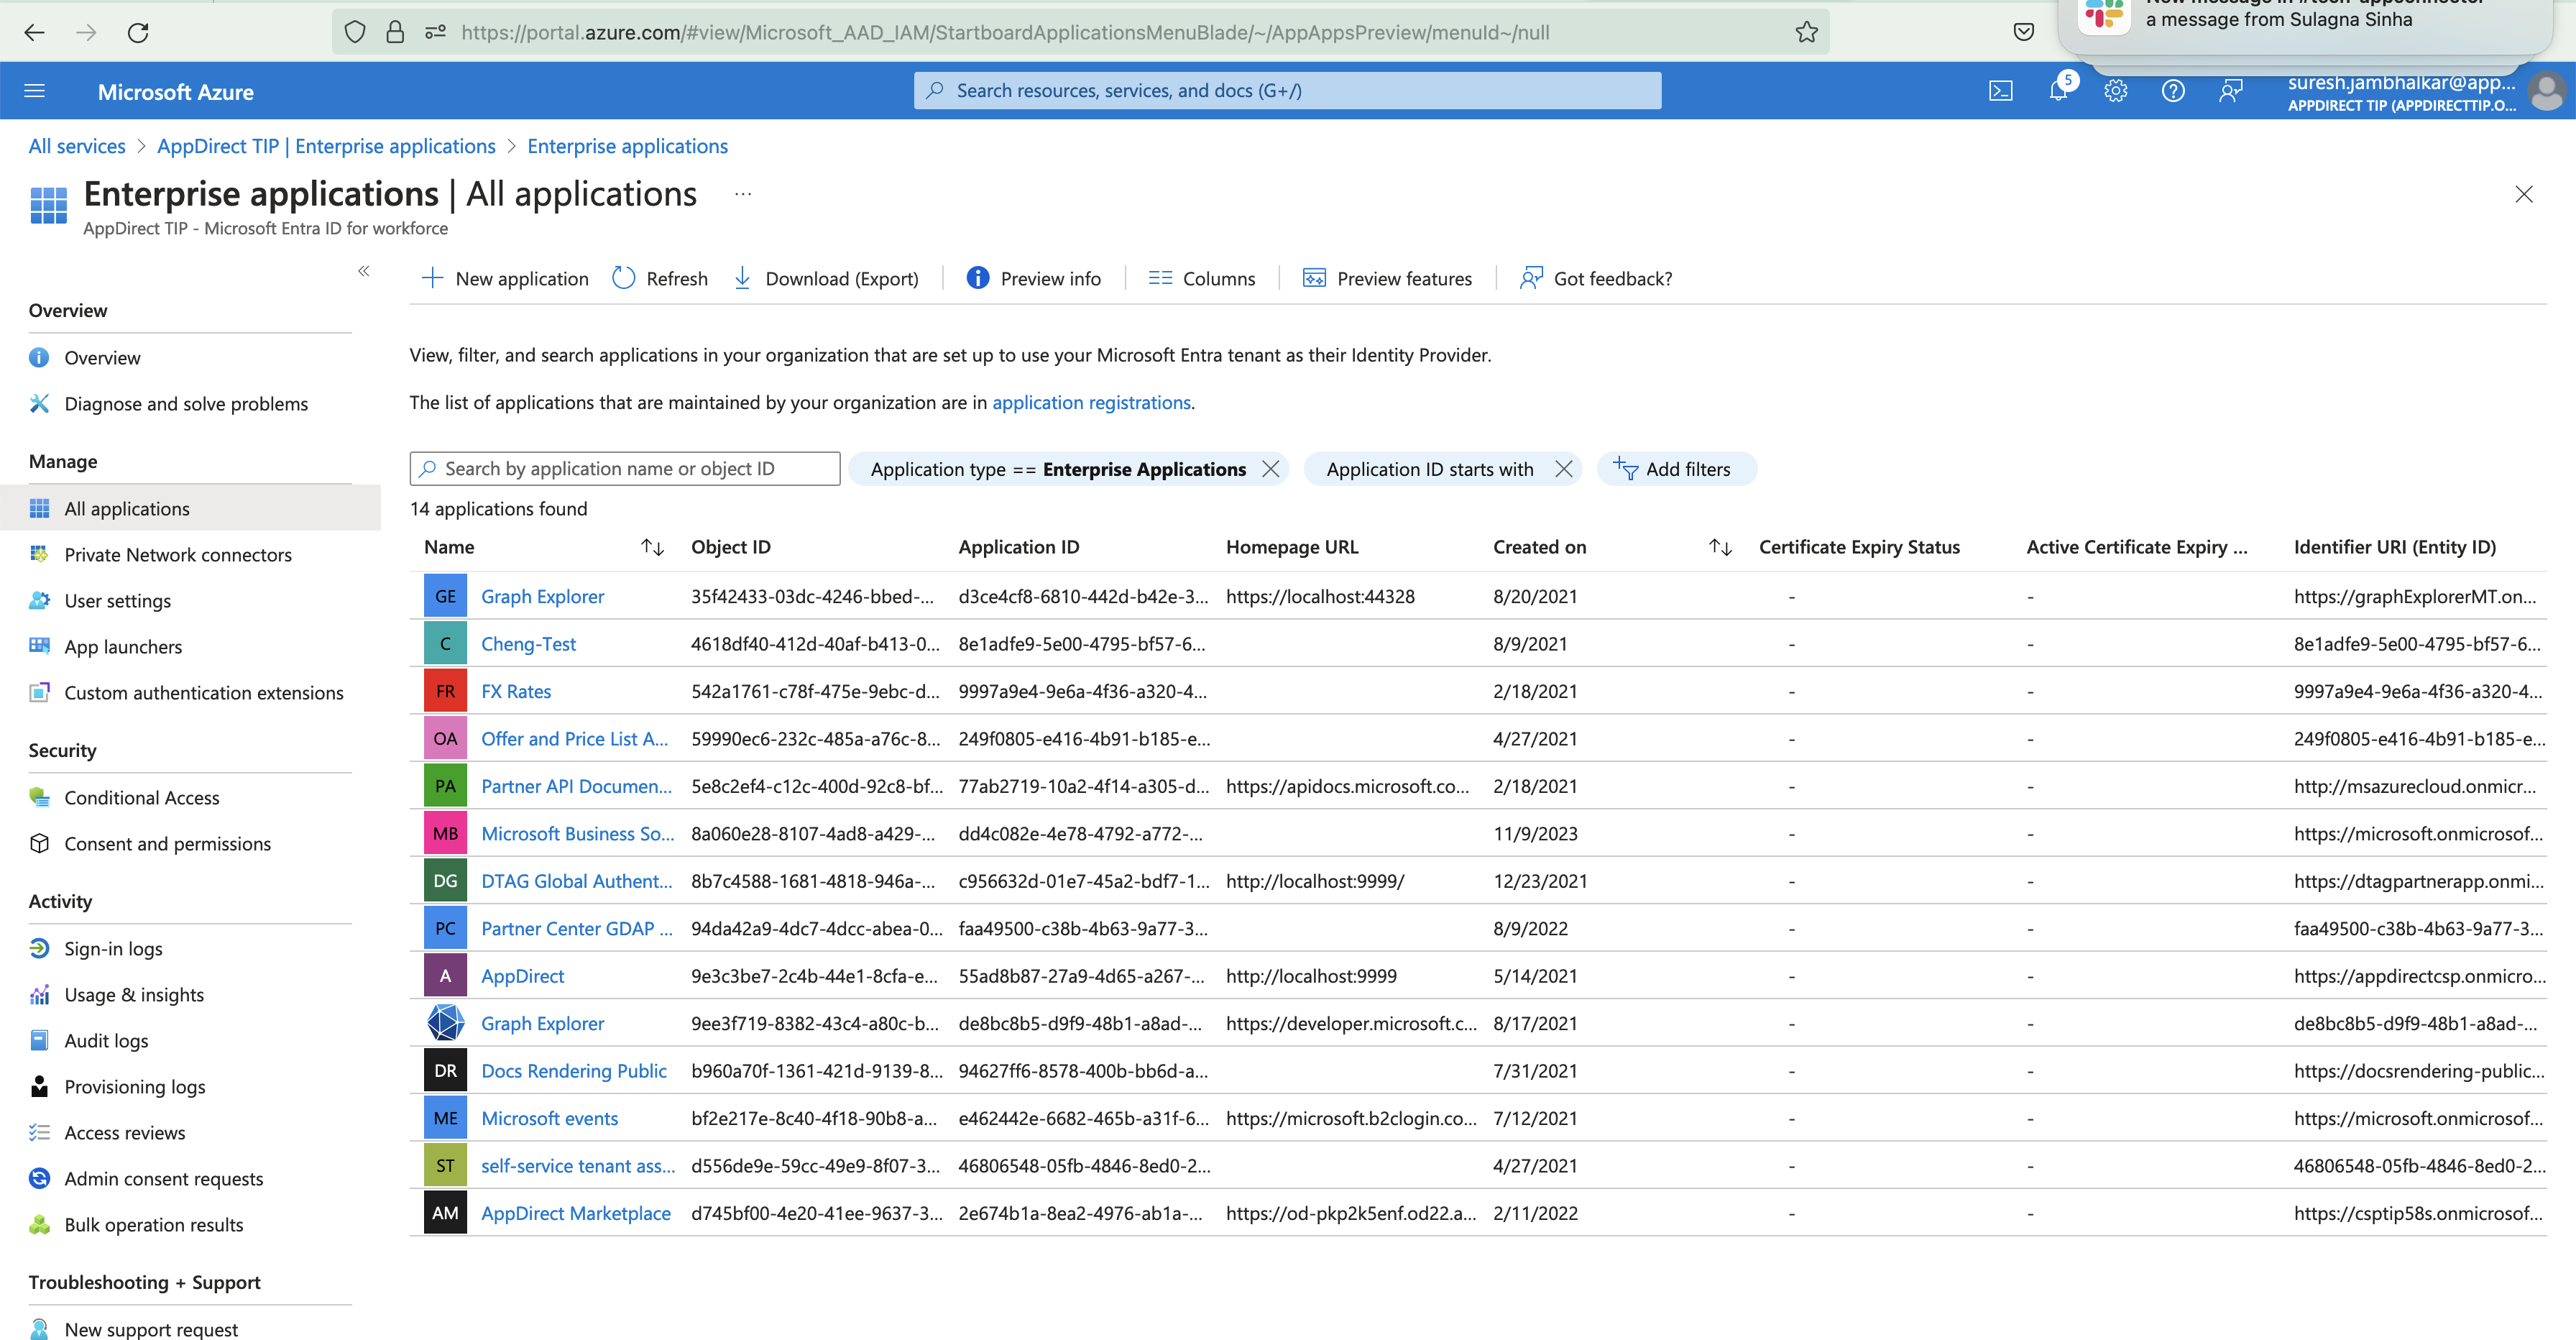
Task: Reload the browser page
Action: pos(138,32)
